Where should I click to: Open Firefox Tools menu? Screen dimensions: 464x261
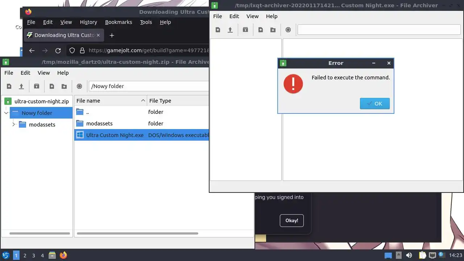pos(146,22)
